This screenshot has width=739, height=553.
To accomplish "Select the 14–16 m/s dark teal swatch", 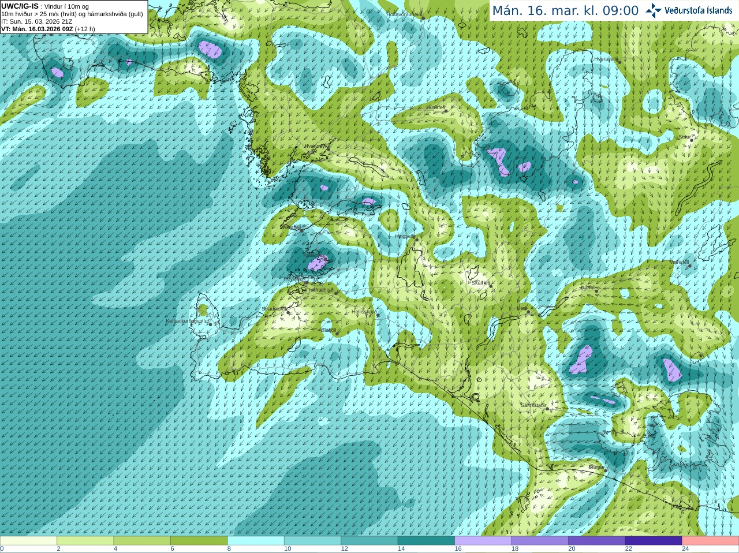I will point(426,541).
